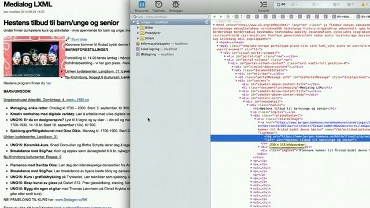Click the clowns thumbnail image on page
Viewport: 370px width, 208px height.
35,57
